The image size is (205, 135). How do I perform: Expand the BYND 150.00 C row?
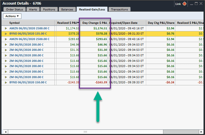coord(6,83)
